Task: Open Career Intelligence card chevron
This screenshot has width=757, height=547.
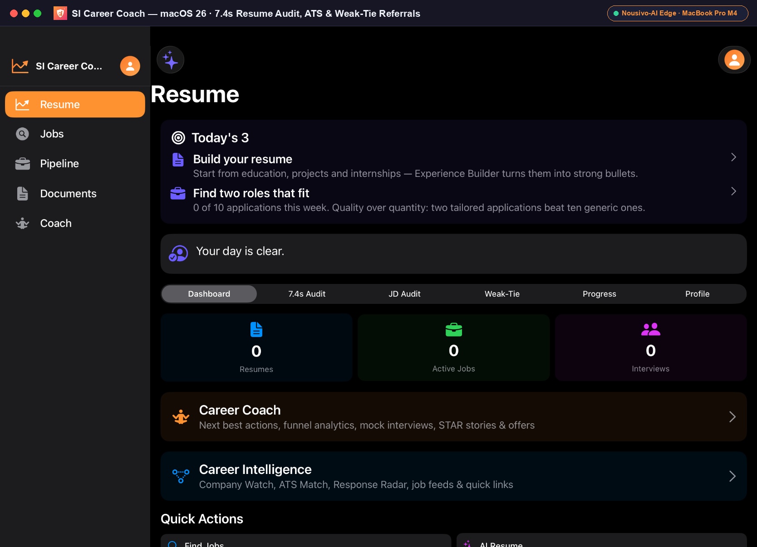Action: point(732,476)
